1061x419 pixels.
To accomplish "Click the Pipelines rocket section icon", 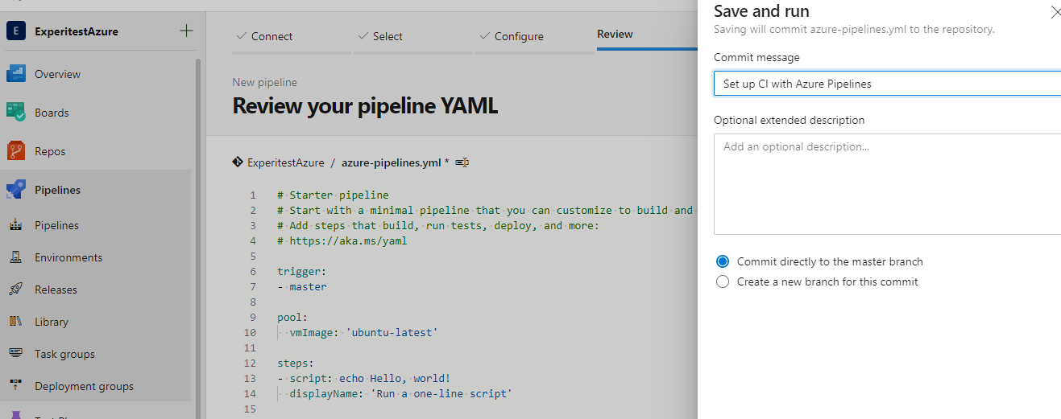I will (x=16, y=190).
